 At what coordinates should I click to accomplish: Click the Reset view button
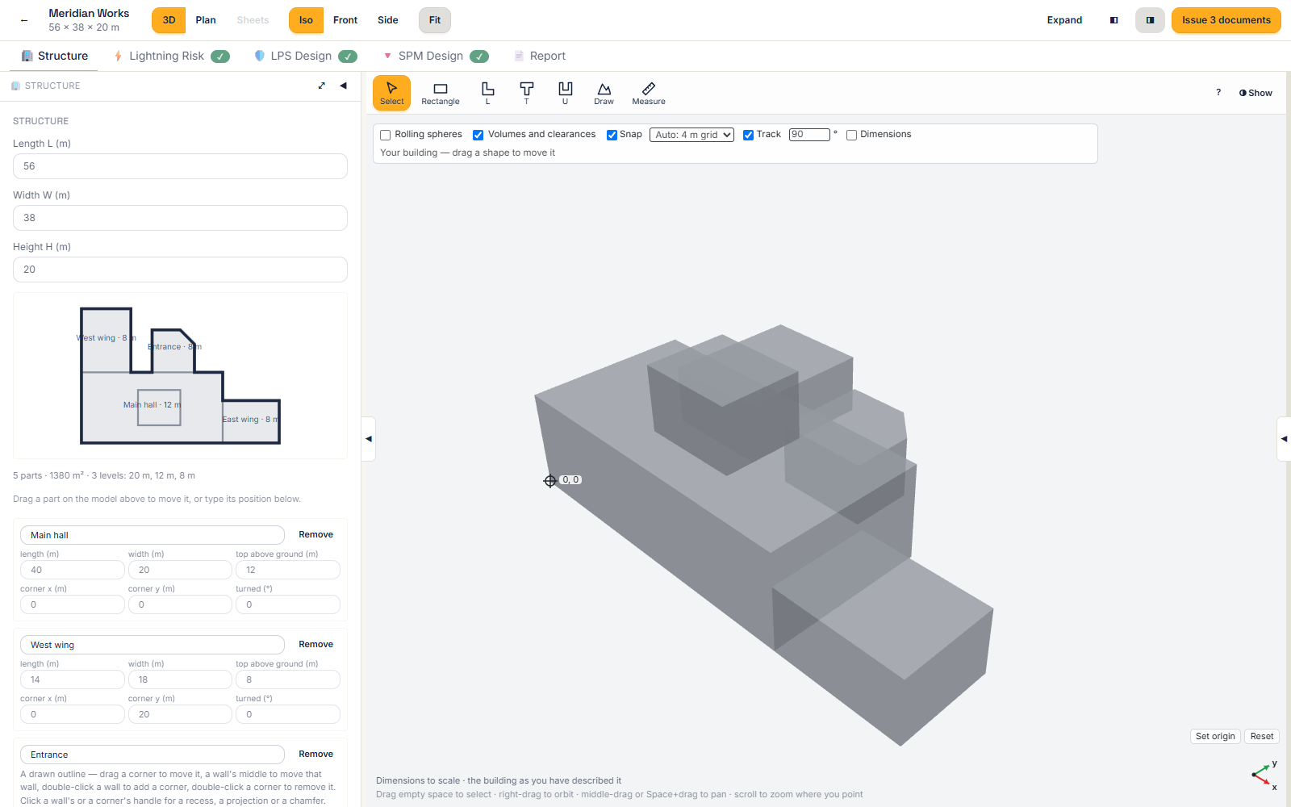(x=1262, y=736)
